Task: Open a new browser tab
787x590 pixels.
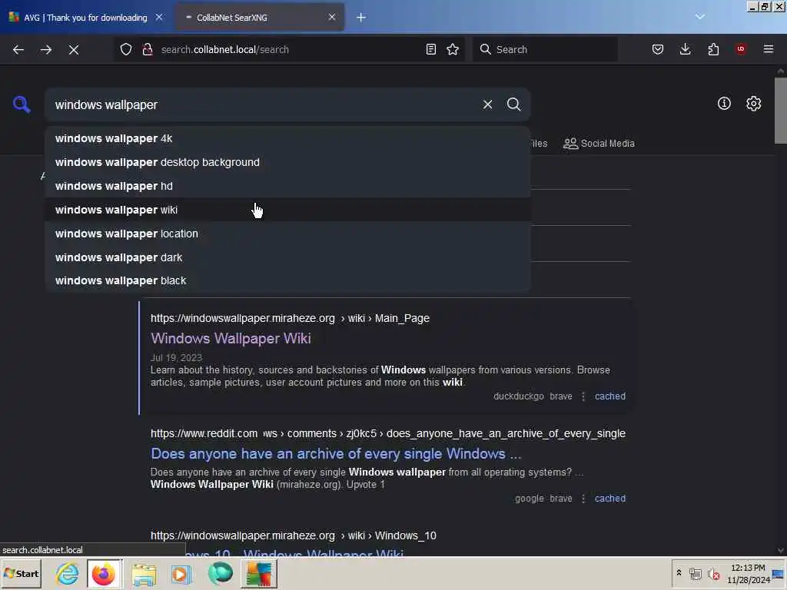Action: click(361, 18)
